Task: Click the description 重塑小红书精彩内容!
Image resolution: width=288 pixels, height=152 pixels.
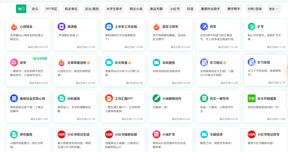Action: pyautogui.click(x=261, y=143)
